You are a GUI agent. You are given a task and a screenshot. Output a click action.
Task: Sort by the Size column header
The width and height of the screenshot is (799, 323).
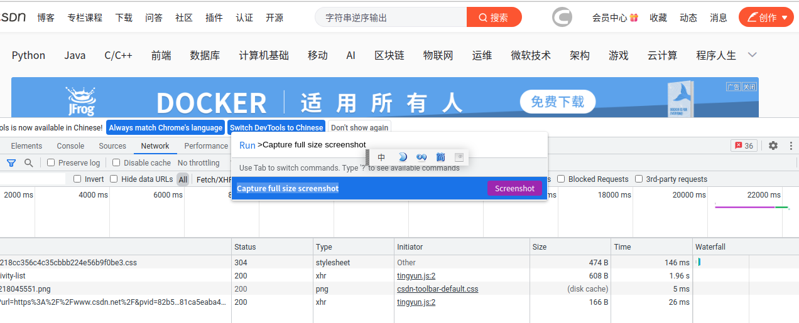(570, 246)
